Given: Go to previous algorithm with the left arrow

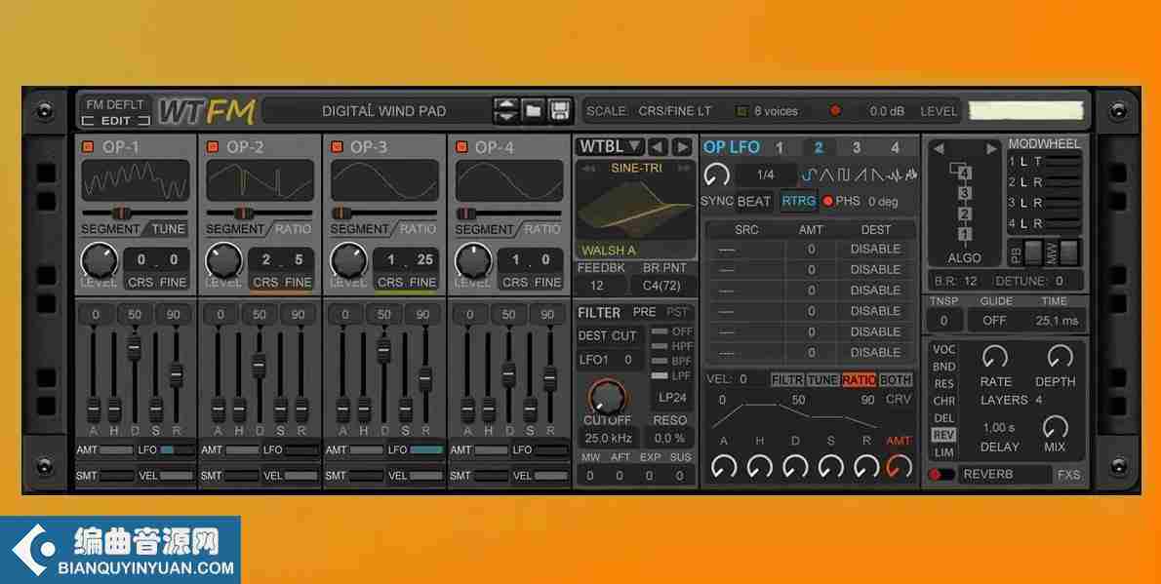Looking at the screenshot, I should (x=939, y=149).
